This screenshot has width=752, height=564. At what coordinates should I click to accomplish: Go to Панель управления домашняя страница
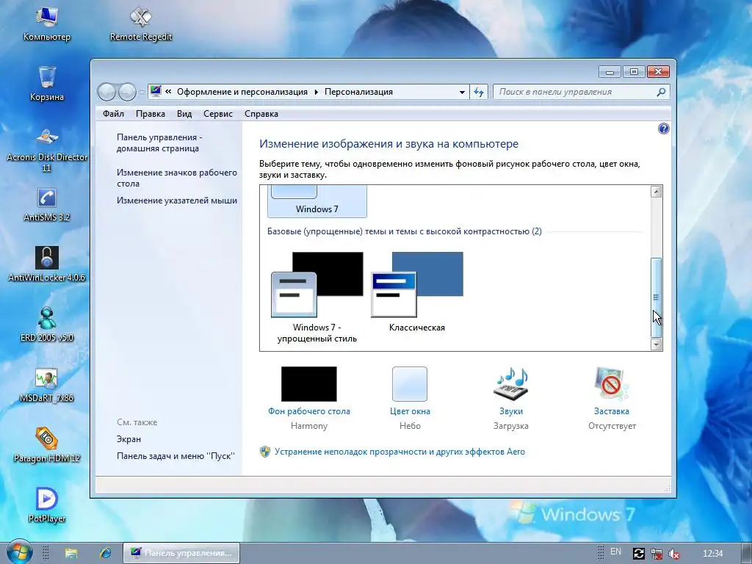tap(159, 142)
